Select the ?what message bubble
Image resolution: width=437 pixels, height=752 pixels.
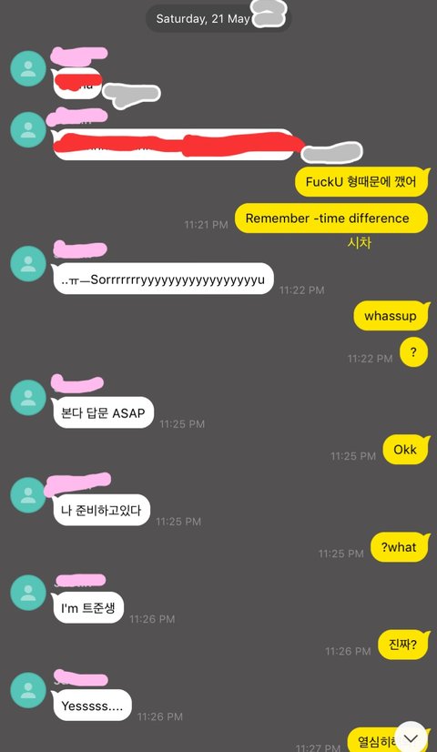click(399, 548)
